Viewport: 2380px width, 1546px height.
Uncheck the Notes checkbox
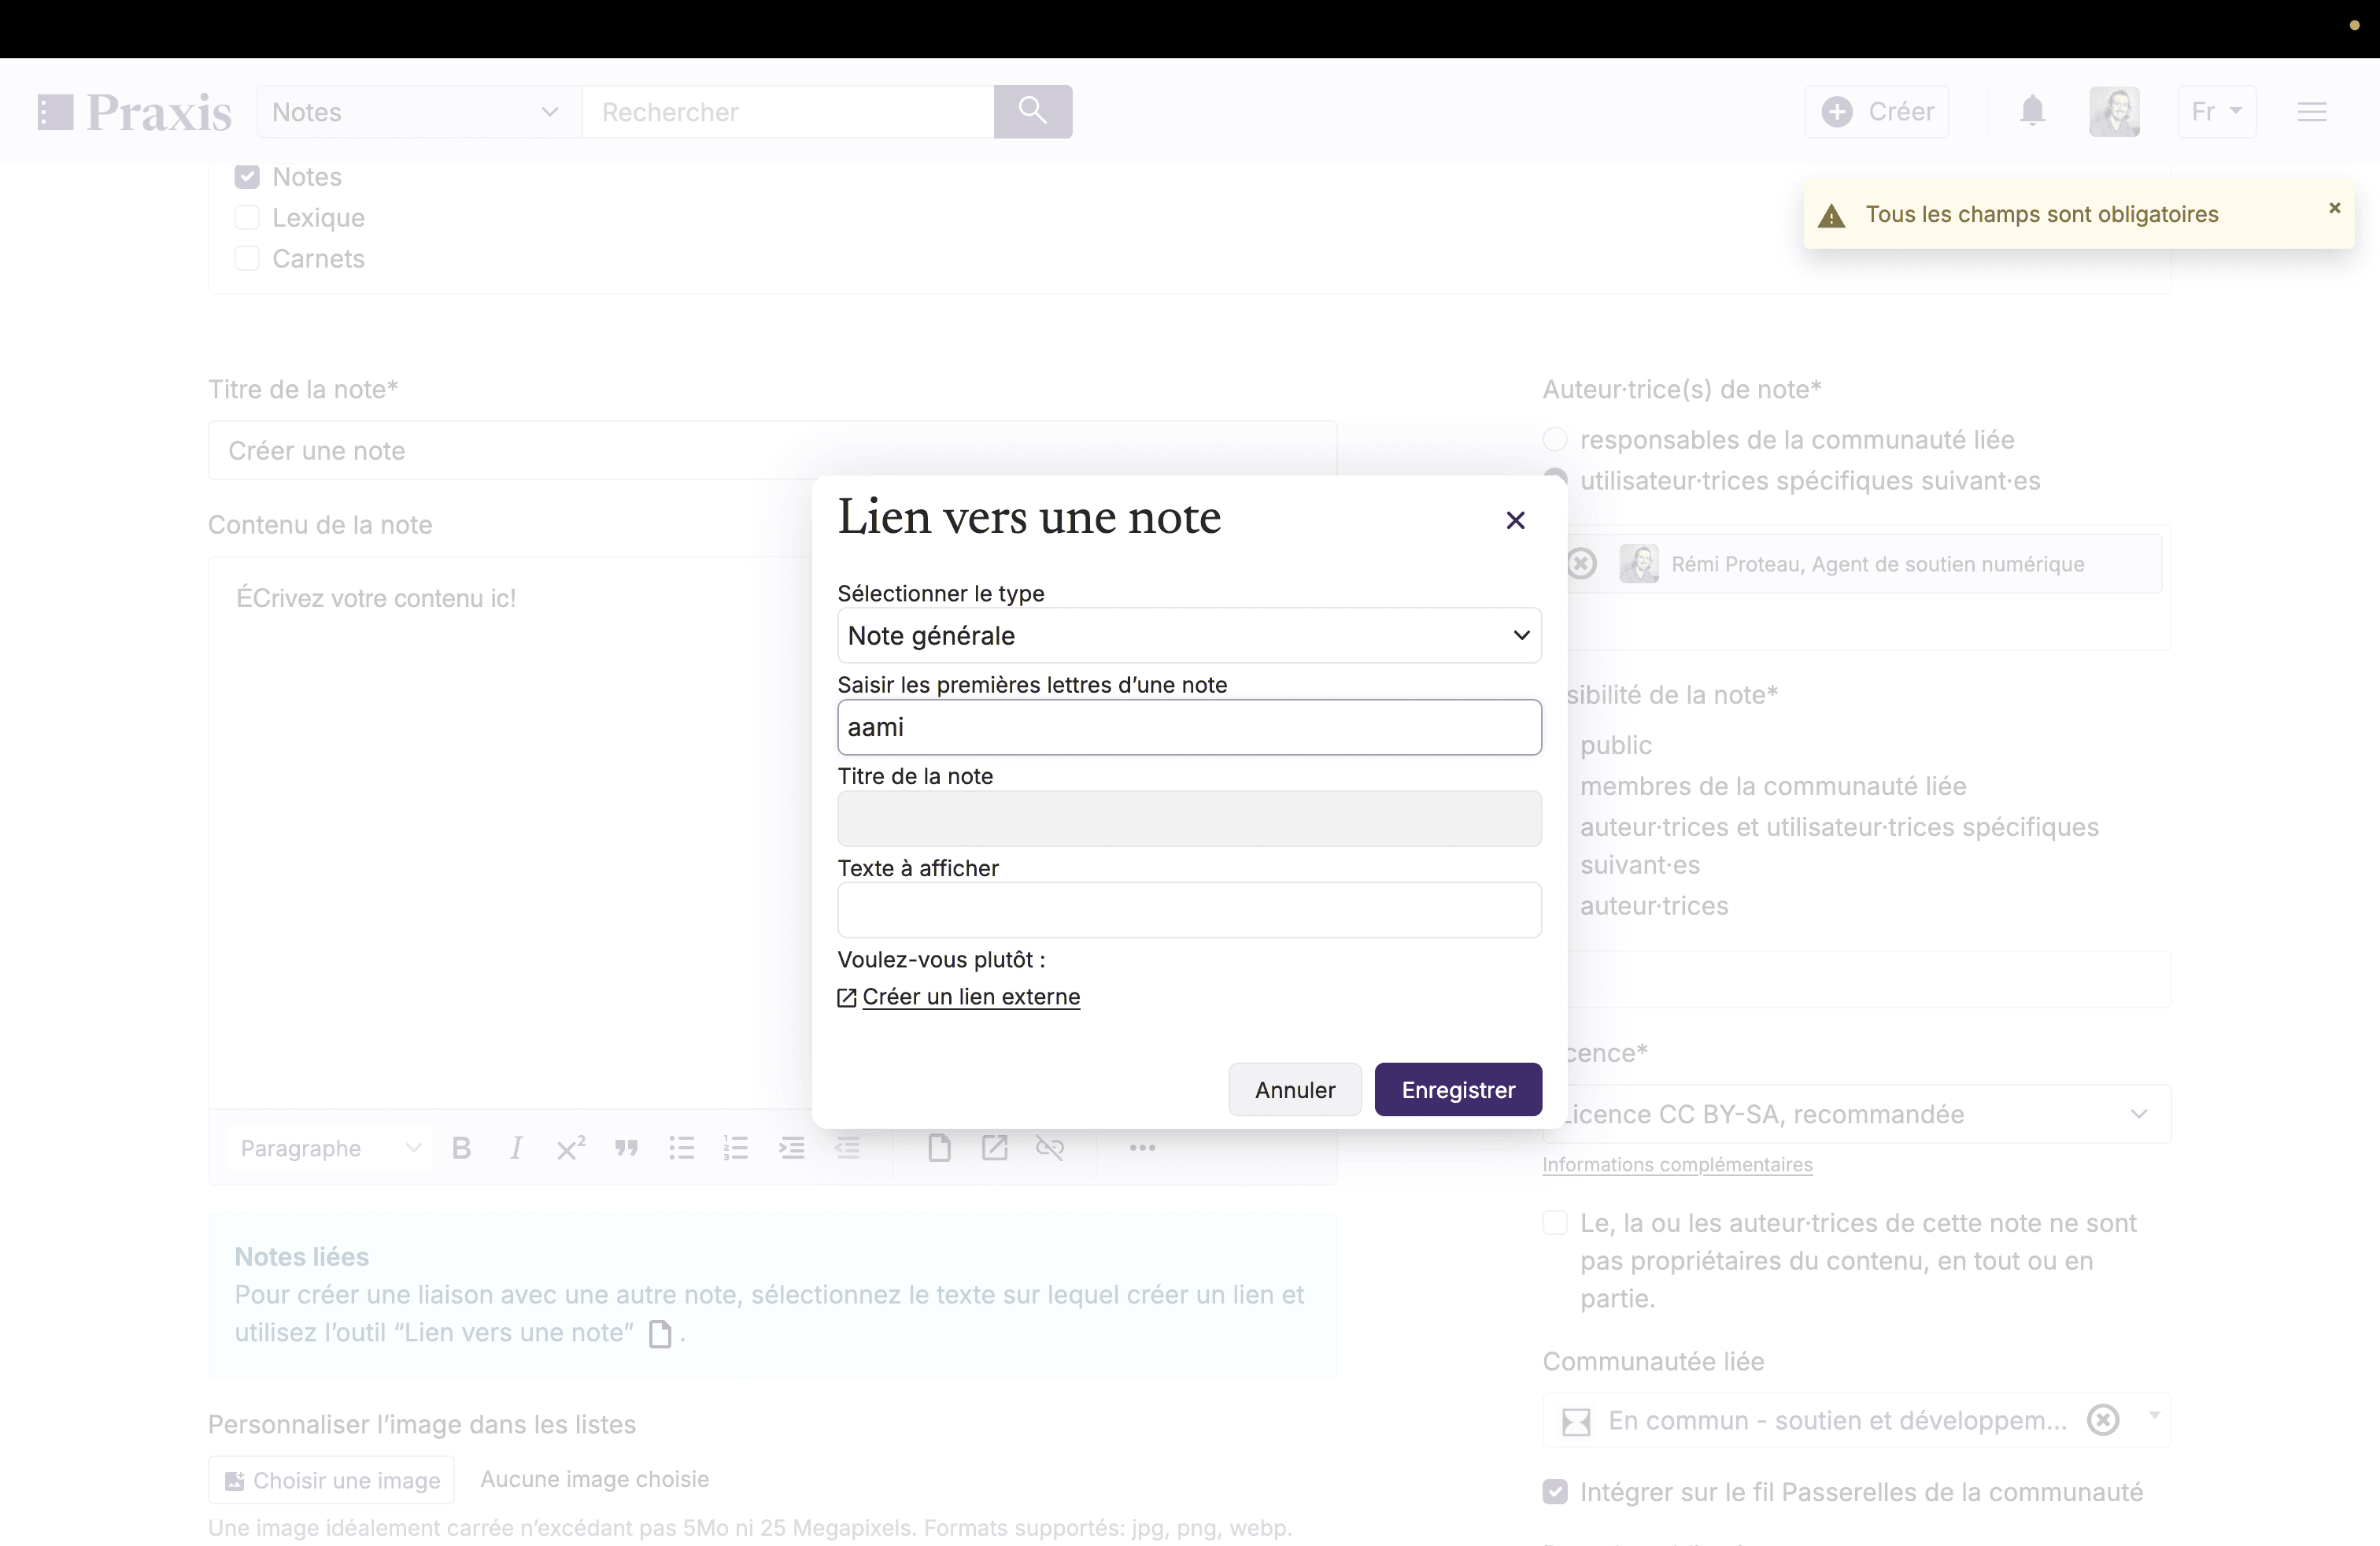pos(247,177)
